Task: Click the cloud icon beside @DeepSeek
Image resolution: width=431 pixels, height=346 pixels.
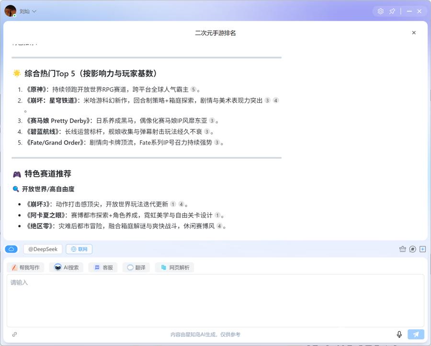Action: (11, 249)
